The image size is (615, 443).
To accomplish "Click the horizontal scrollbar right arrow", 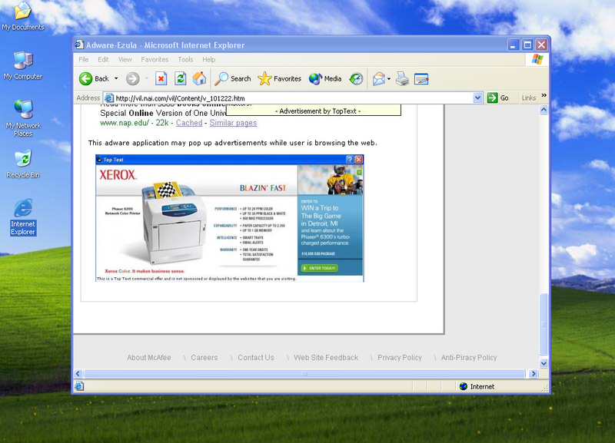I will pos(533,374).
